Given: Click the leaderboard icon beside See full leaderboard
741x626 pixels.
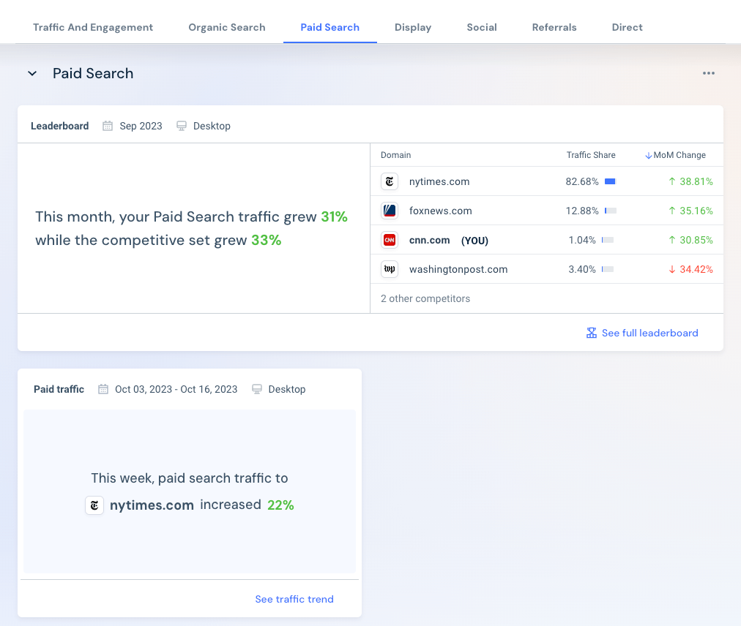Looking at the screenshot, I should point(591,332).
